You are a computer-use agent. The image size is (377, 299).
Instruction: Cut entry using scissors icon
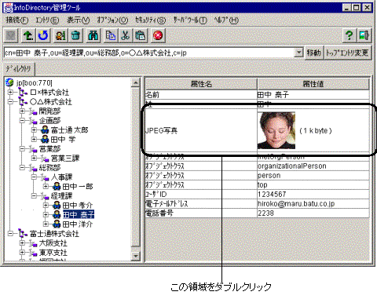click(126, 35)
